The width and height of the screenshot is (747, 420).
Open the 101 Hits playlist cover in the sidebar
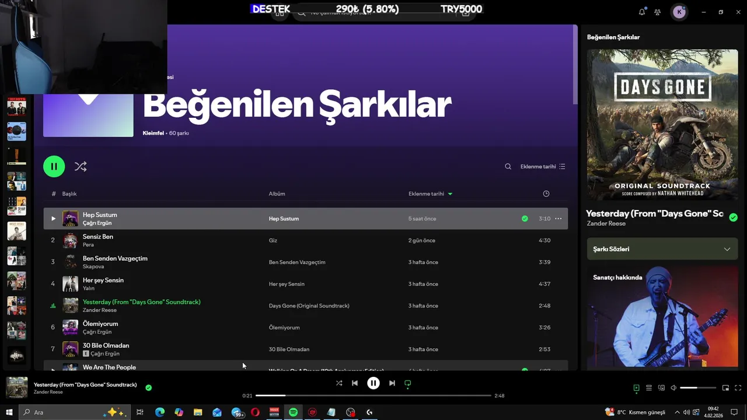(16, 106)
